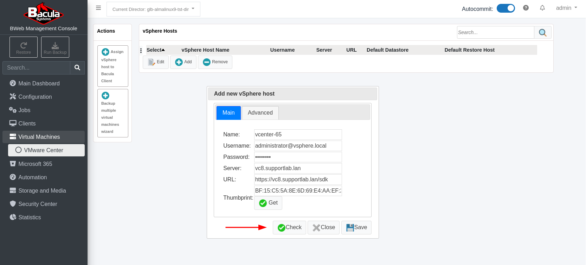
Task: Click the Close dialog button
Action: click(x=323, y=227)
